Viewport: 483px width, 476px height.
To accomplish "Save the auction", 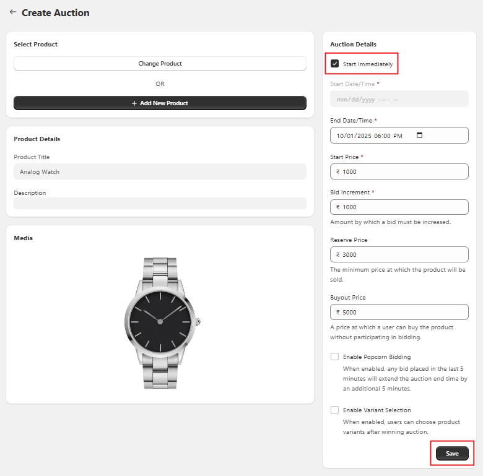I will pyautogui.click(x=452, y=454).
